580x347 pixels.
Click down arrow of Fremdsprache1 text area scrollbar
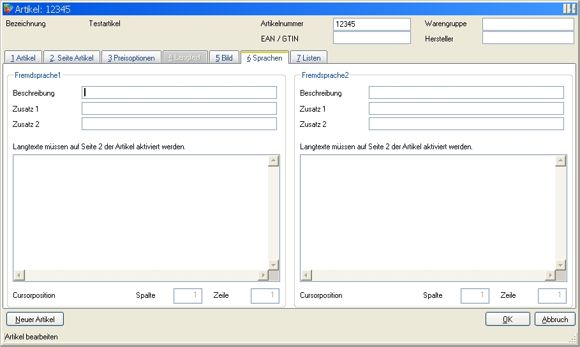(274, 264)
